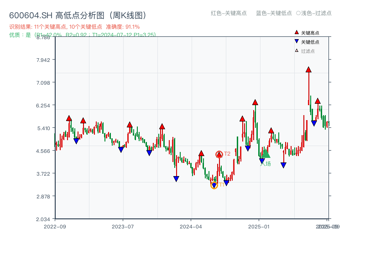Select the leftmost red key-high triangle marker
The height and width of the screenshot is (273, 365).
(69, 118)
